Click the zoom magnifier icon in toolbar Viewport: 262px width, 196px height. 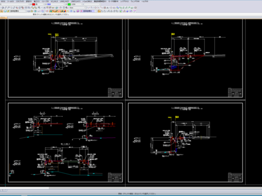39,8
